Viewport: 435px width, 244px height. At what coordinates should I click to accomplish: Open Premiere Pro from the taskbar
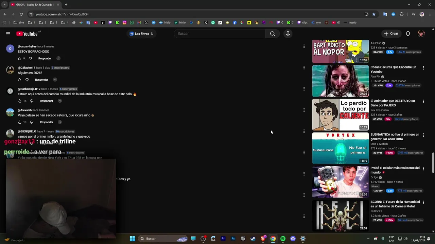coord(223,239)
